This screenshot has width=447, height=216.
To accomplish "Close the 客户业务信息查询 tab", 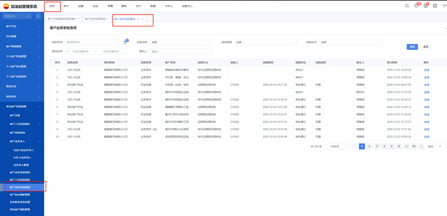I will click(x=108, y=19).
